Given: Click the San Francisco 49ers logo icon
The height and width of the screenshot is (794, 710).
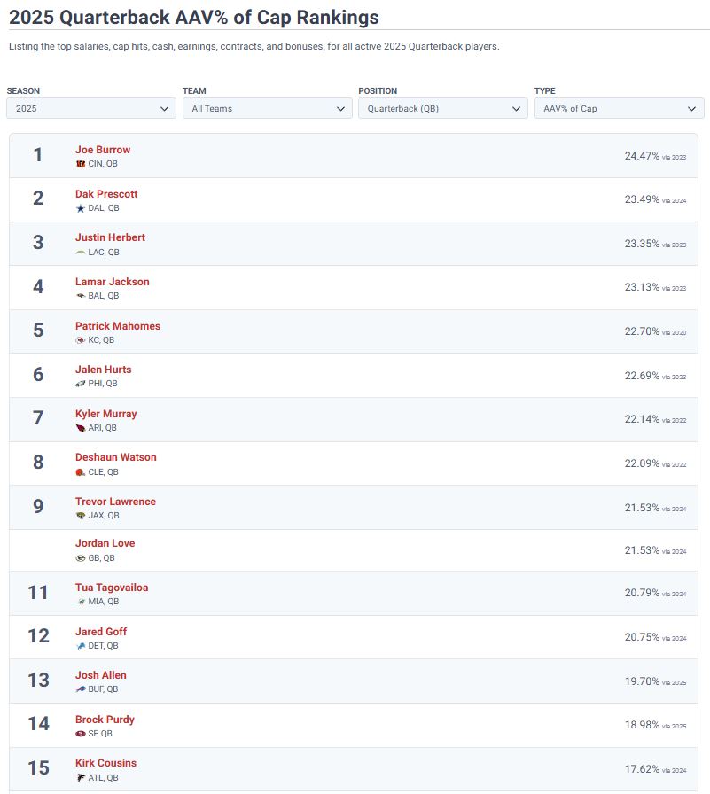Looking at the screenshot, I should (81, 734).
